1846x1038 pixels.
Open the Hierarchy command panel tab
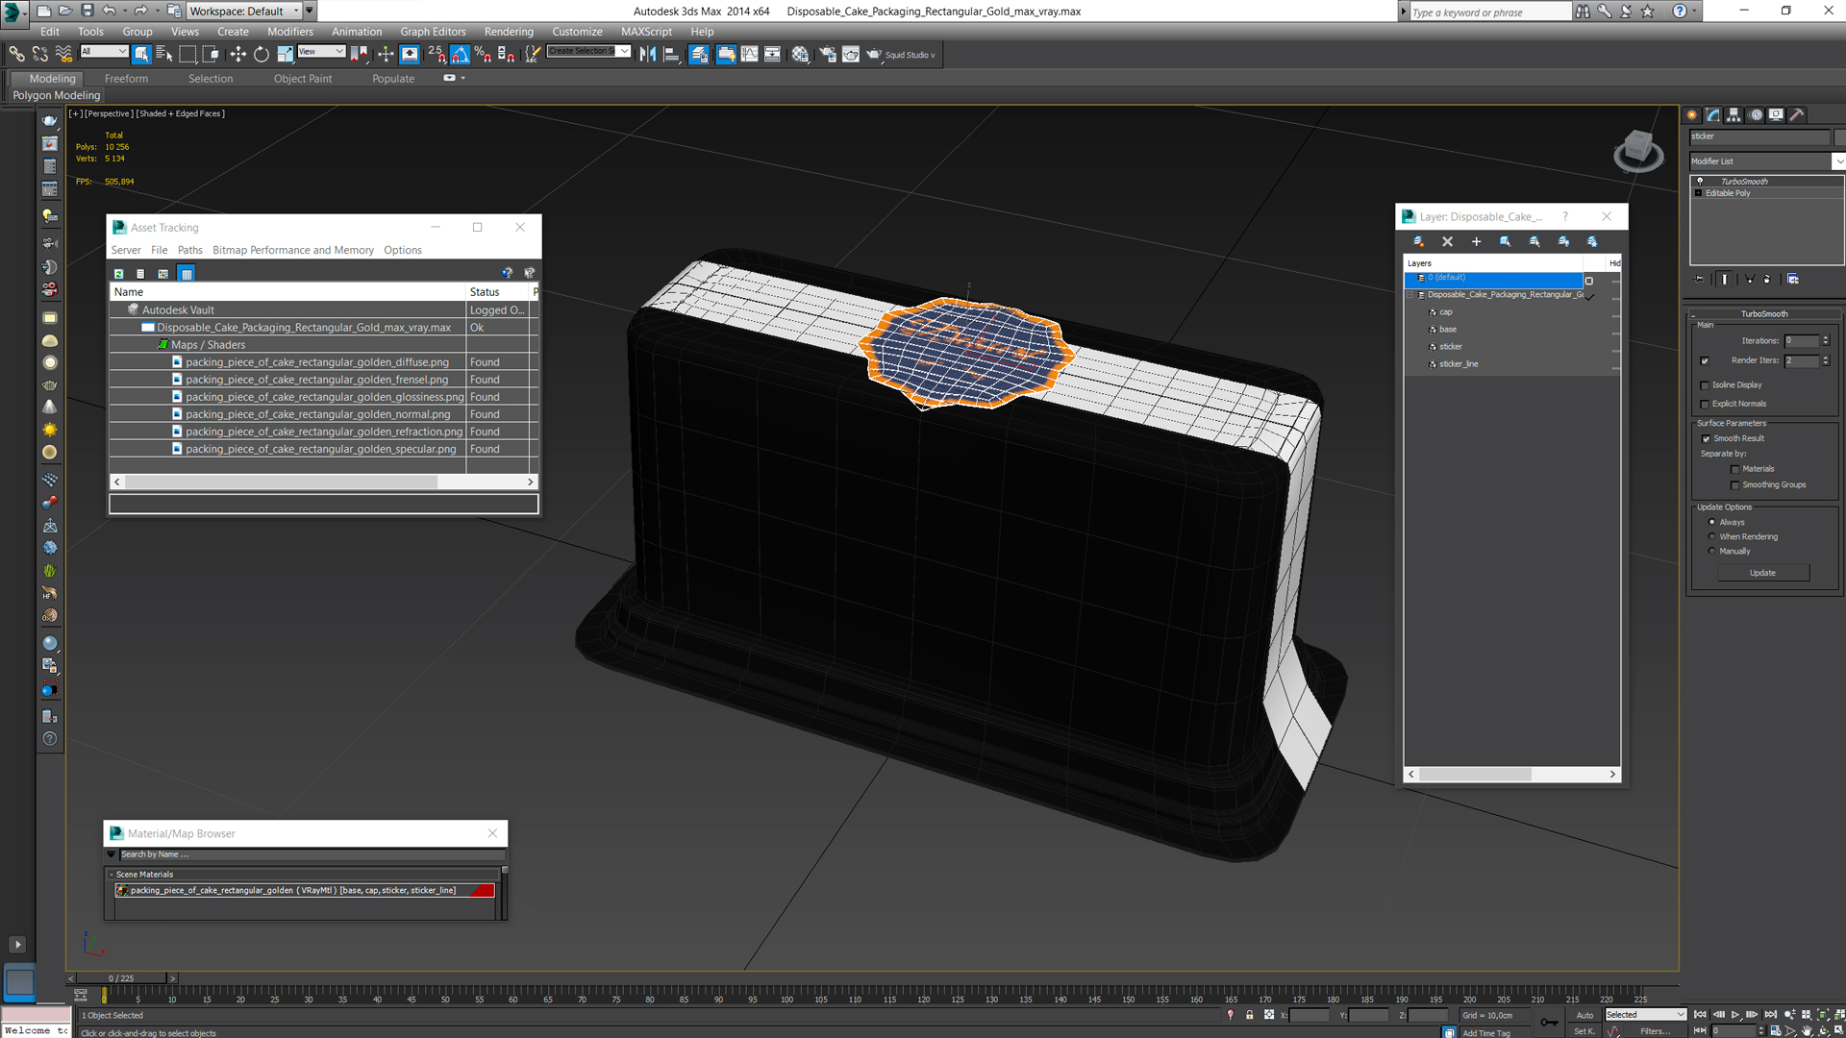1734,114
